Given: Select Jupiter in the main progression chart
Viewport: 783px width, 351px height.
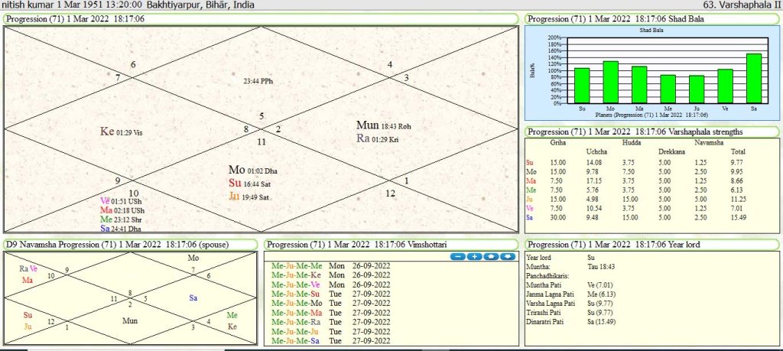Looking at the screenshot, I should click(x=236, y=196).
